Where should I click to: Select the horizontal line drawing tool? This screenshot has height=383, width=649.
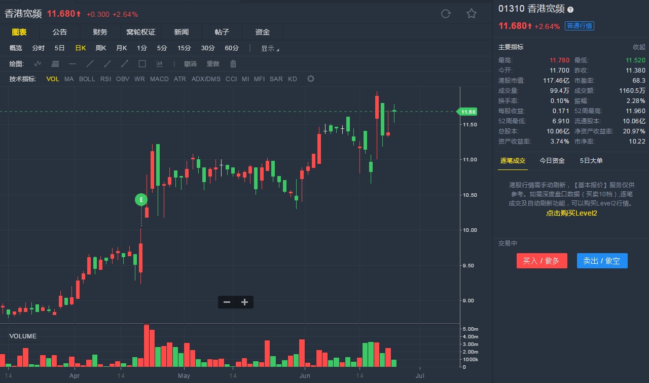pos(73,64)
